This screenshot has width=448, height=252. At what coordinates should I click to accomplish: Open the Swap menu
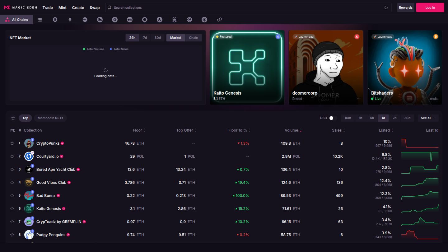click(x=95, y=7)
